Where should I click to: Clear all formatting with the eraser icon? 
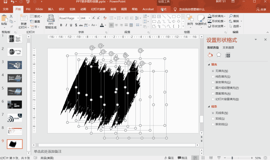[105, 18]
